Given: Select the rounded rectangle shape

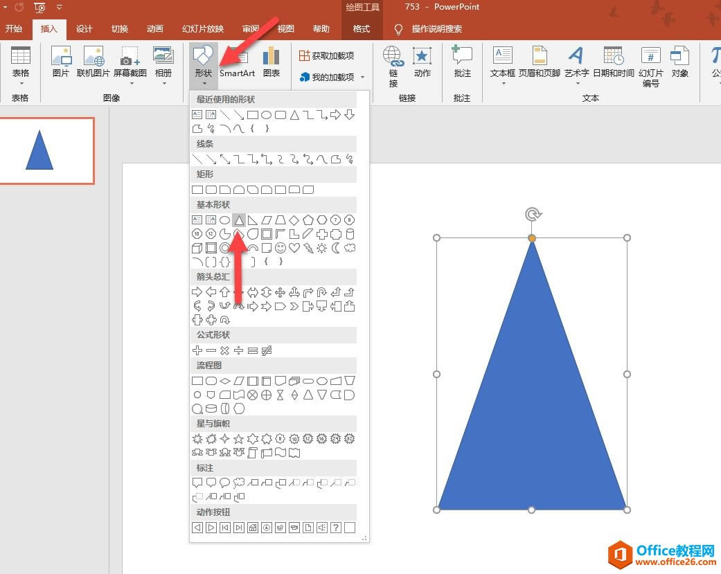Looking at the screenshot, I should (211, 189).
